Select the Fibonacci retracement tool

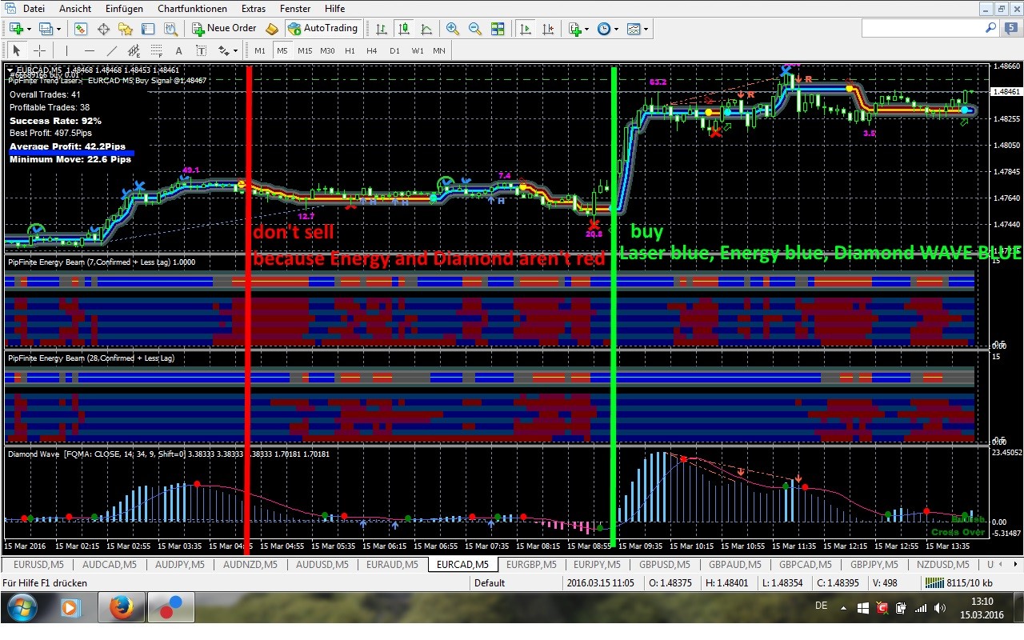(156, 50)
